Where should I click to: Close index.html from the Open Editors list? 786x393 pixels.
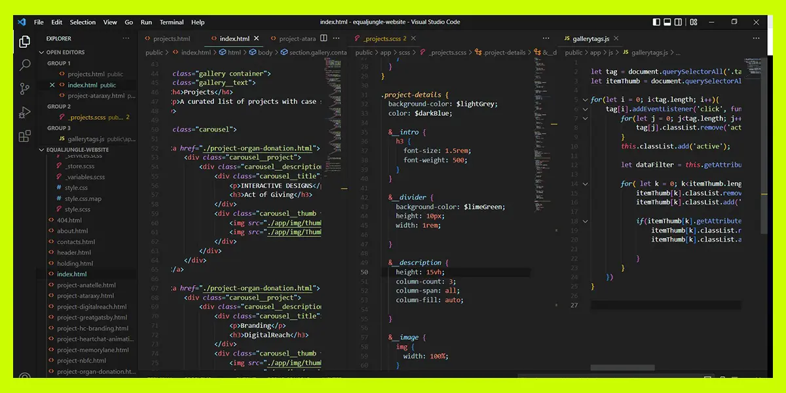[52, 85]
